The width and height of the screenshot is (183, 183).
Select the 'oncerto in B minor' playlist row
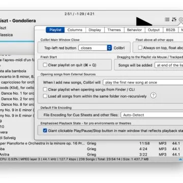17,77
